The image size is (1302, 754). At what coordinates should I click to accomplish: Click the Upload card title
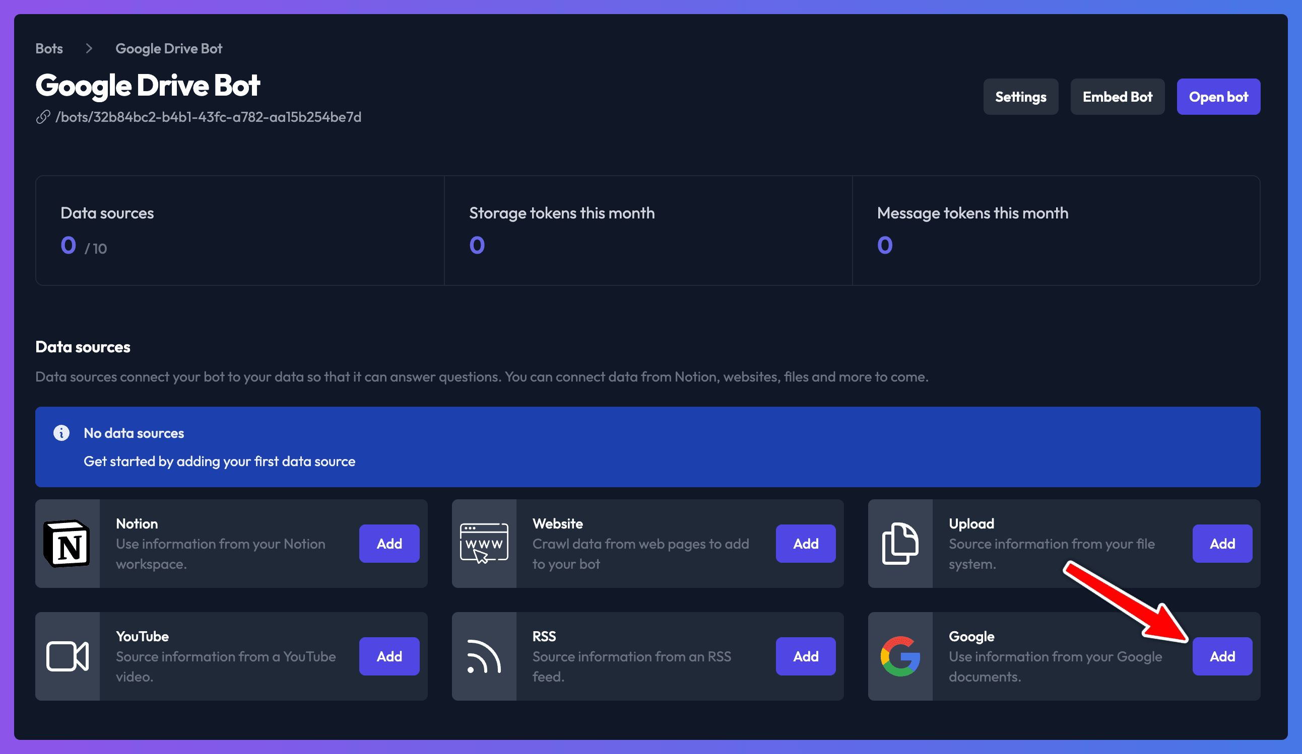[971, 523]
